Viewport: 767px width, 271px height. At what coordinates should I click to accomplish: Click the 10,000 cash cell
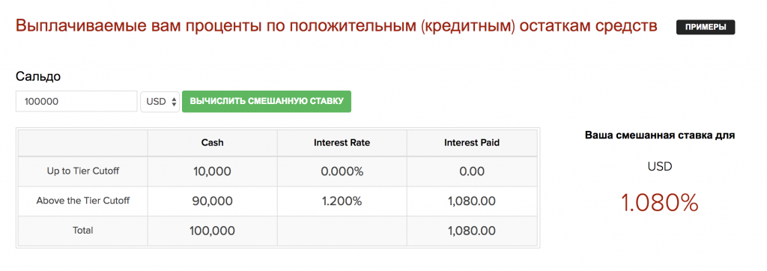(212, 171)
